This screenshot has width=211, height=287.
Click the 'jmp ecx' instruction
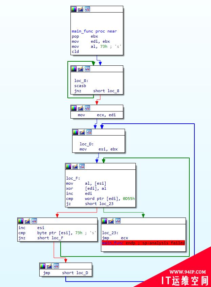tap(115, 238)
